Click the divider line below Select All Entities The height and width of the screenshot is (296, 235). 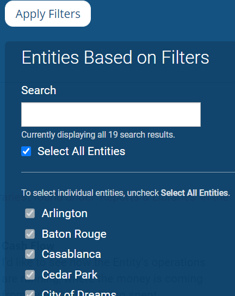(128, 172)
